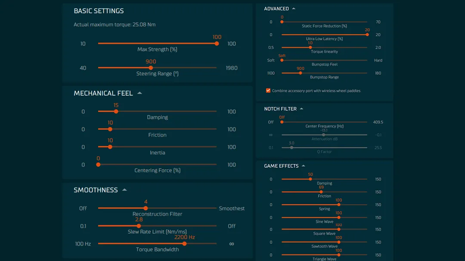Click the Torque linearity slider handle

tap(310, 48)
